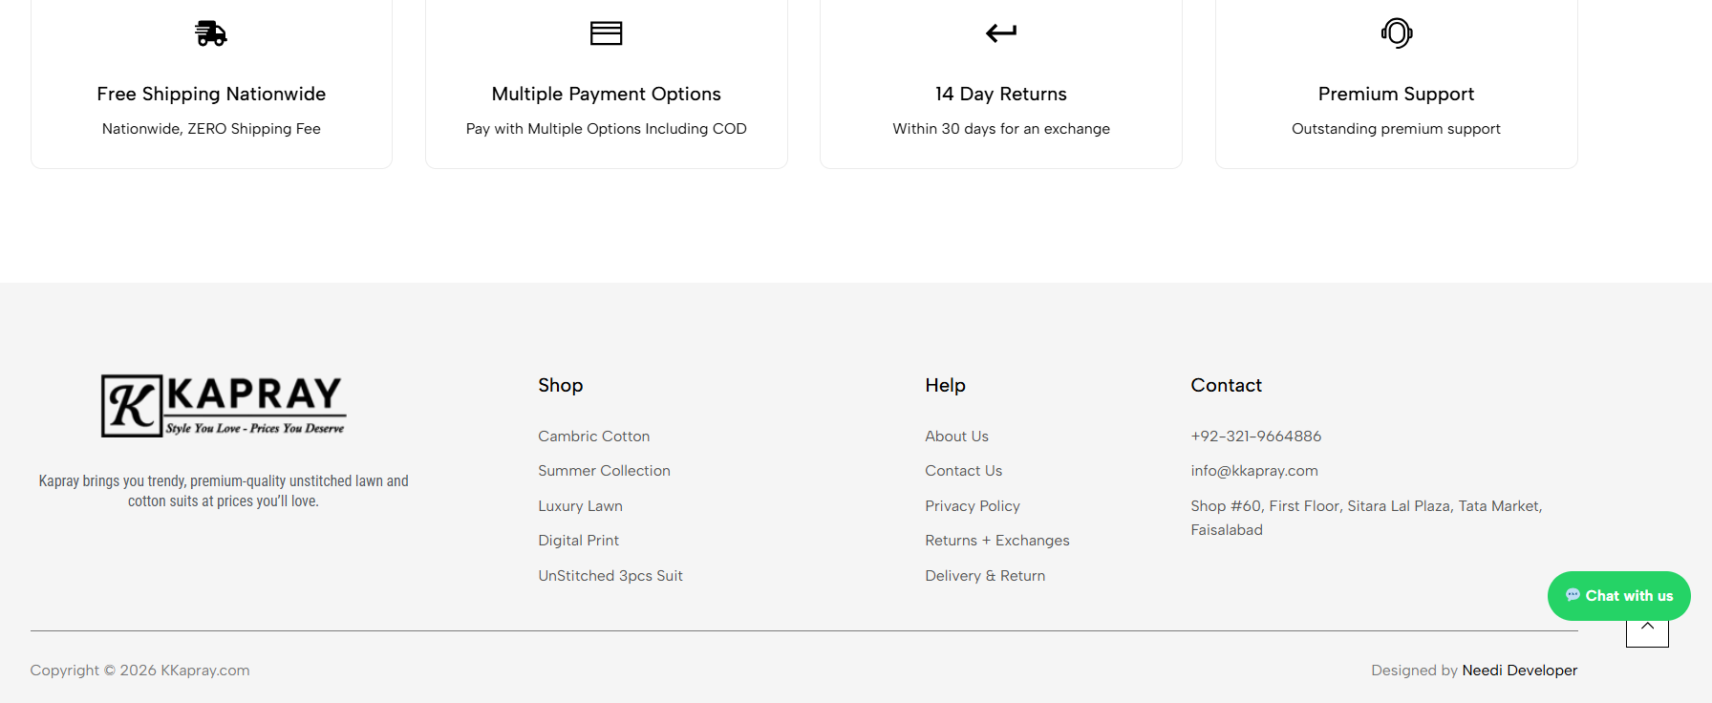
Task: View the Privacy Policy
Action: pyautogui.click(x=972, y=506)
